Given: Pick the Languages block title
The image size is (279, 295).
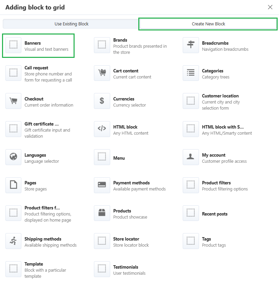Looking at the screenshot, I should point(35,155).
